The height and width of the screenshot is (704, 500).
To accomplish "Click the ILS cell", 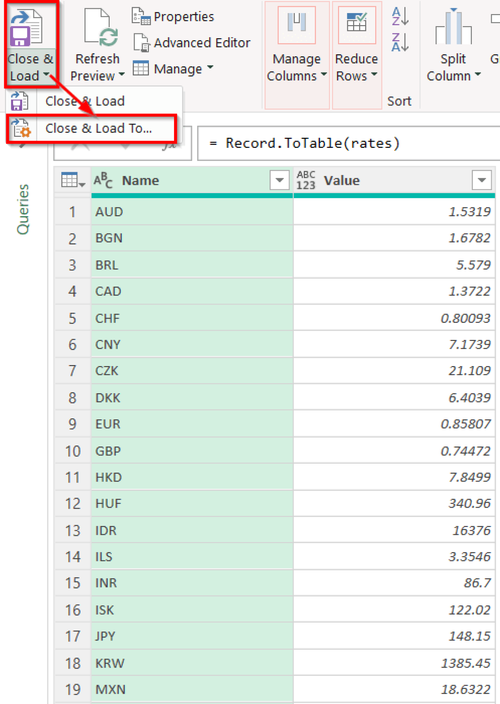I will pyautogui.click(x=192, y=557).
